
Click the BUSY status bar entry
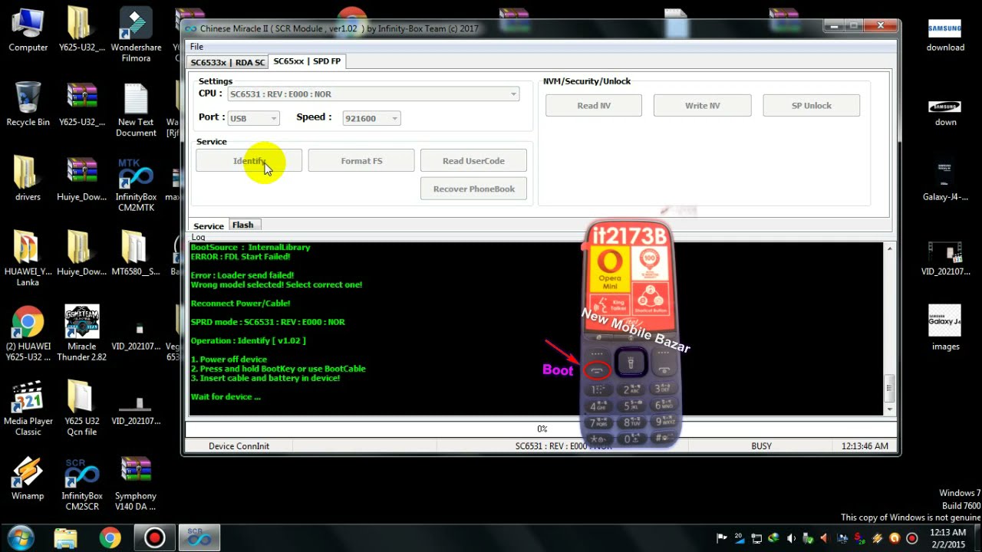tap(761, 446)
